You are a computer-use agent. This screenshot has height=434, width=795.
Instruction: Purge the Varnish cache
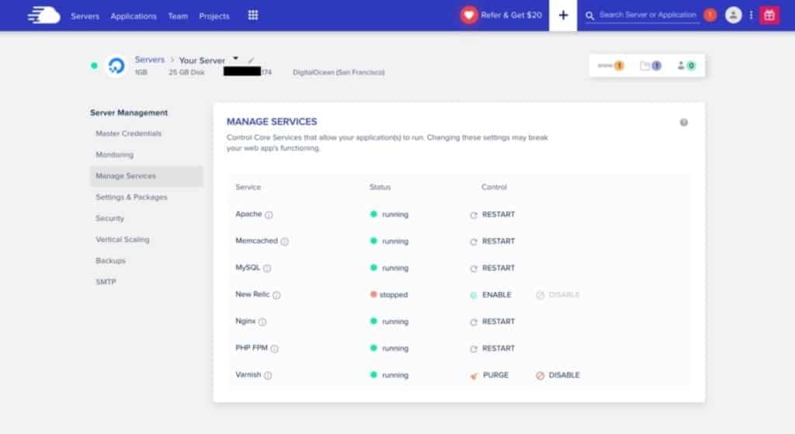click(x=489, y=375)
